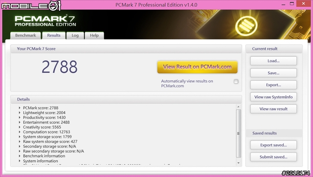Expand the Raw secondary storage score row
The height and width of the screenshot is (177, 313).
[20, 151]
